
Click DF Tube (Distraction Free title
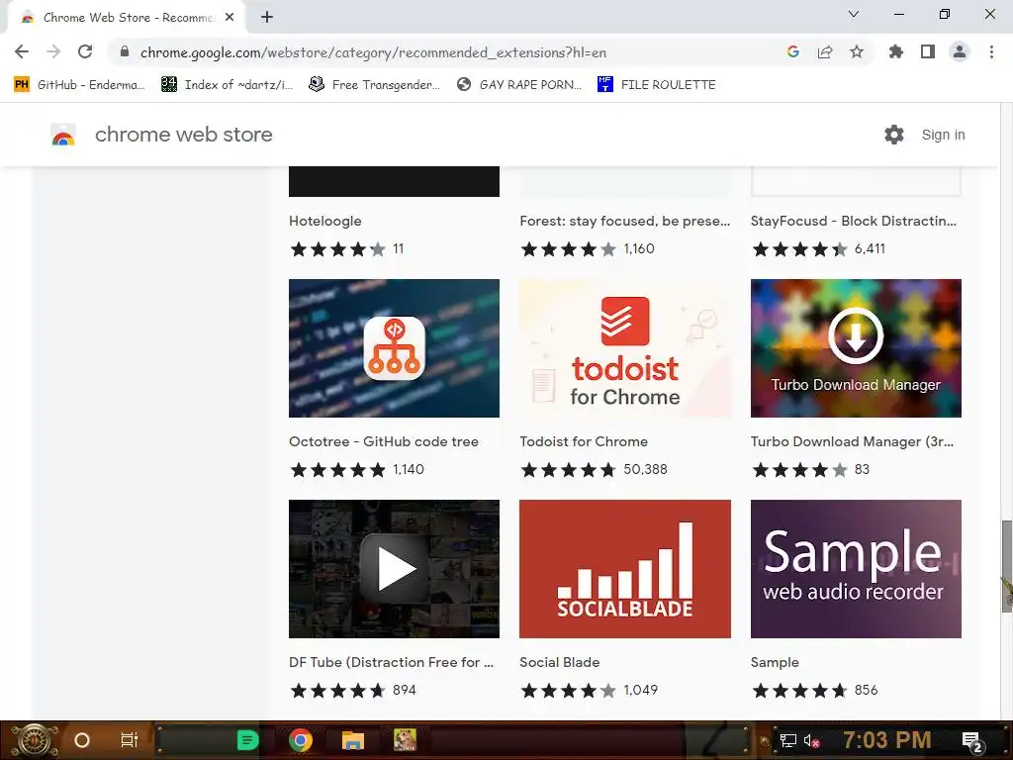point(391,662)
